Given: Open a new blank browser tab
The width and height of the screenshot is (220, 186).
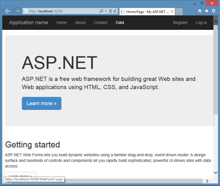Looking at the screenshot, I should coord(179,12).
